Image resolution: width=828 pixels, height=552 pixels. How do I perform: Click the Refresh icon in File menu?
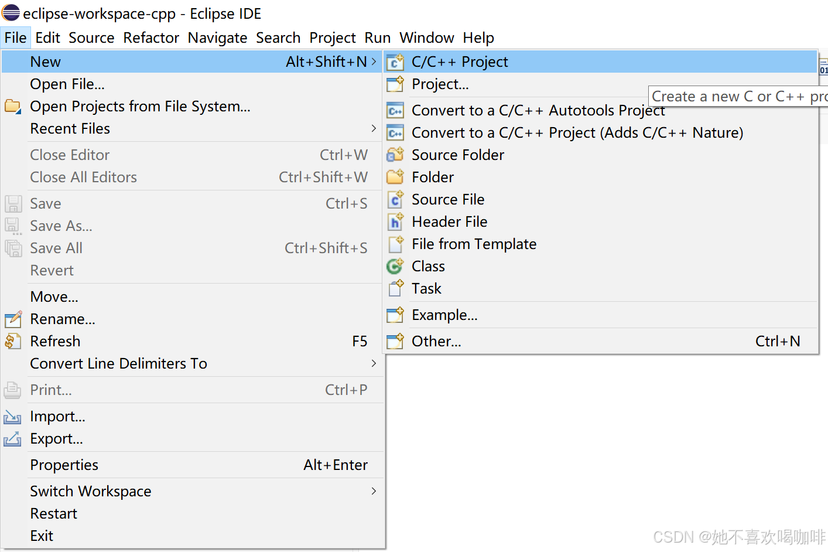click(x=13, y=341)
